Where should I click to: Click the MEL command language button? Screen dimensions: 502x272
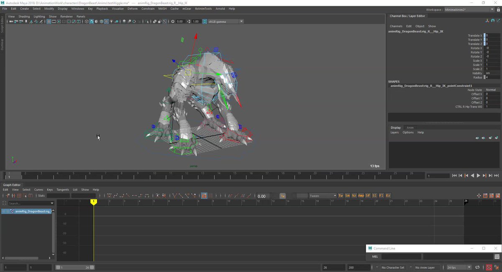(375, 257)
